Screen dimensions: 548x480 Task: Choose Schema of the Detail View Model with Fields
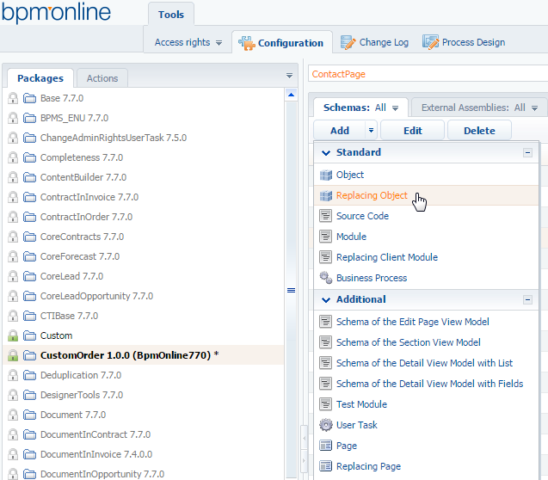(426, 384)
